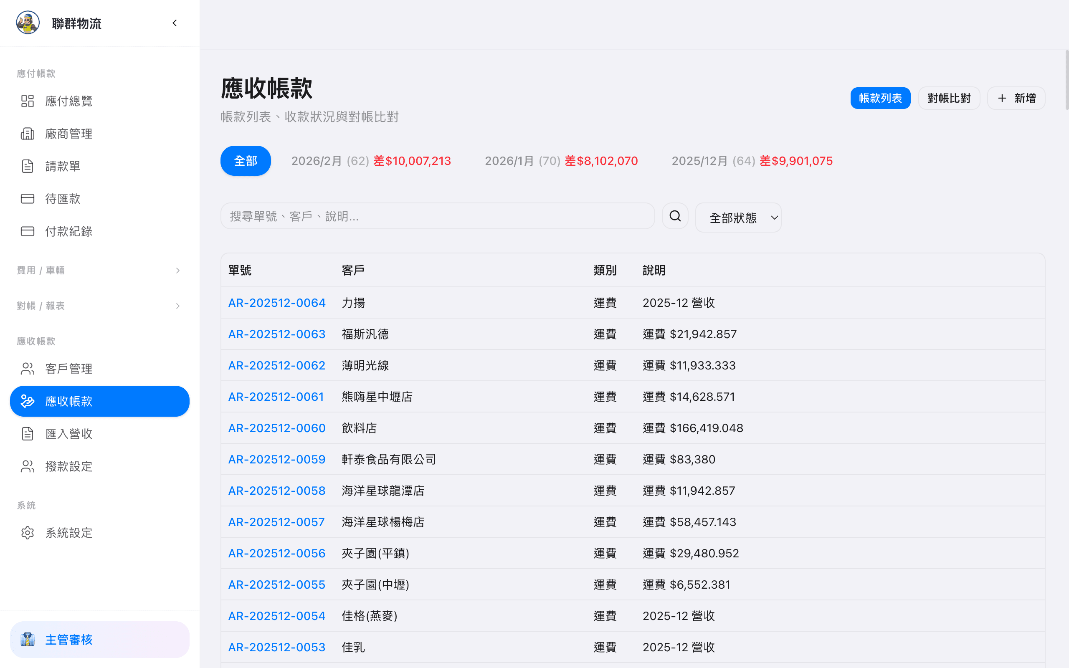Select the 全部 filter tab
This screenshot has height=668, width=1069.
point(245,161)
